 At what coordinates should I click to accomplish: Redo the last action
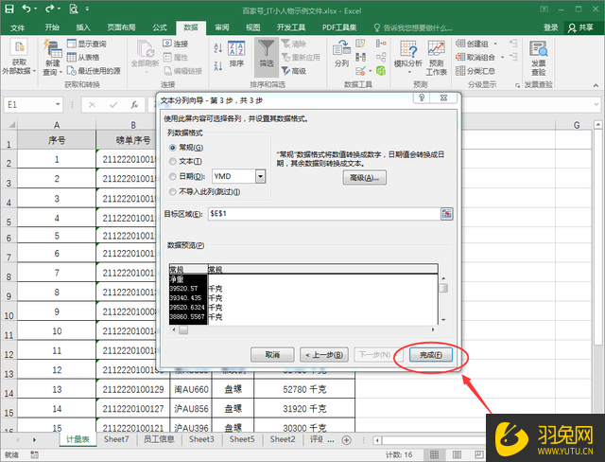pyautogui.click(x=50, y=9)
